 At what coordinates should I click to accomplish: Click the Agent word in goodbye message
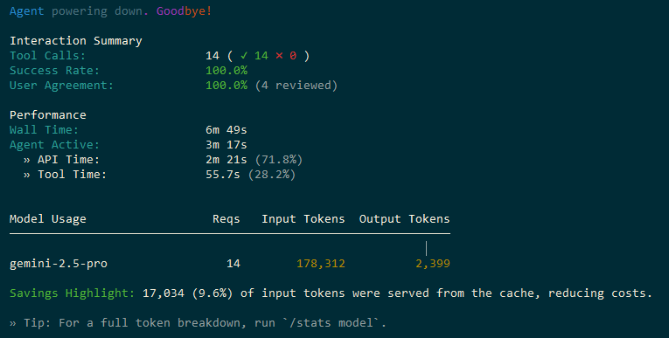point(26,11)
